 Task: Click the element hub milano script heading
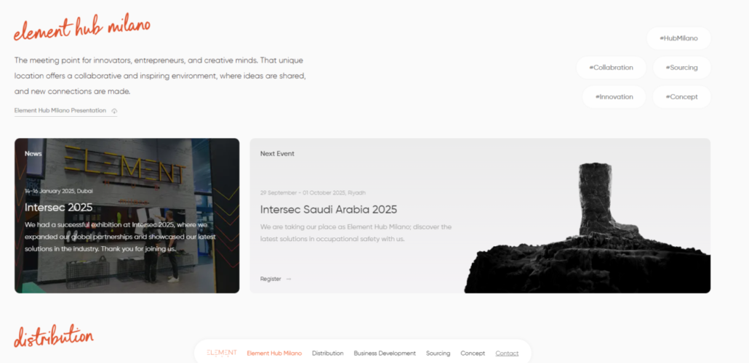82,28
